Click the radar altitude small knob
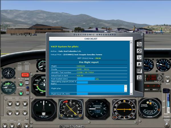This screenshot has height=128, width=171. point(141,115)
